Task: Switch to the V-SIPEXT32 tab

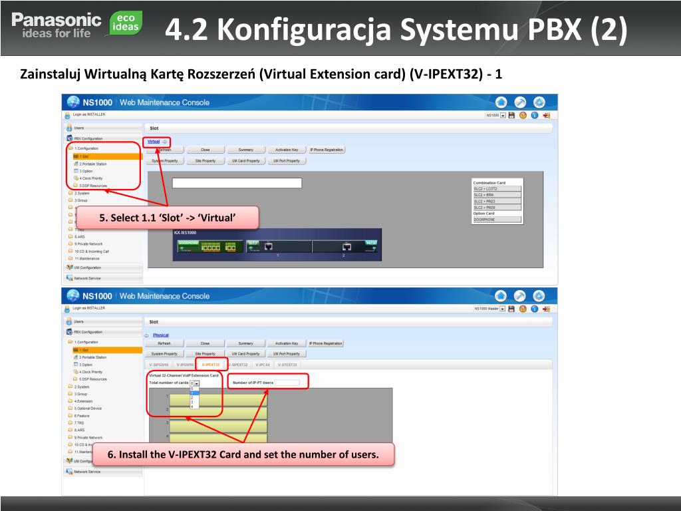Action: pos(238,365)
